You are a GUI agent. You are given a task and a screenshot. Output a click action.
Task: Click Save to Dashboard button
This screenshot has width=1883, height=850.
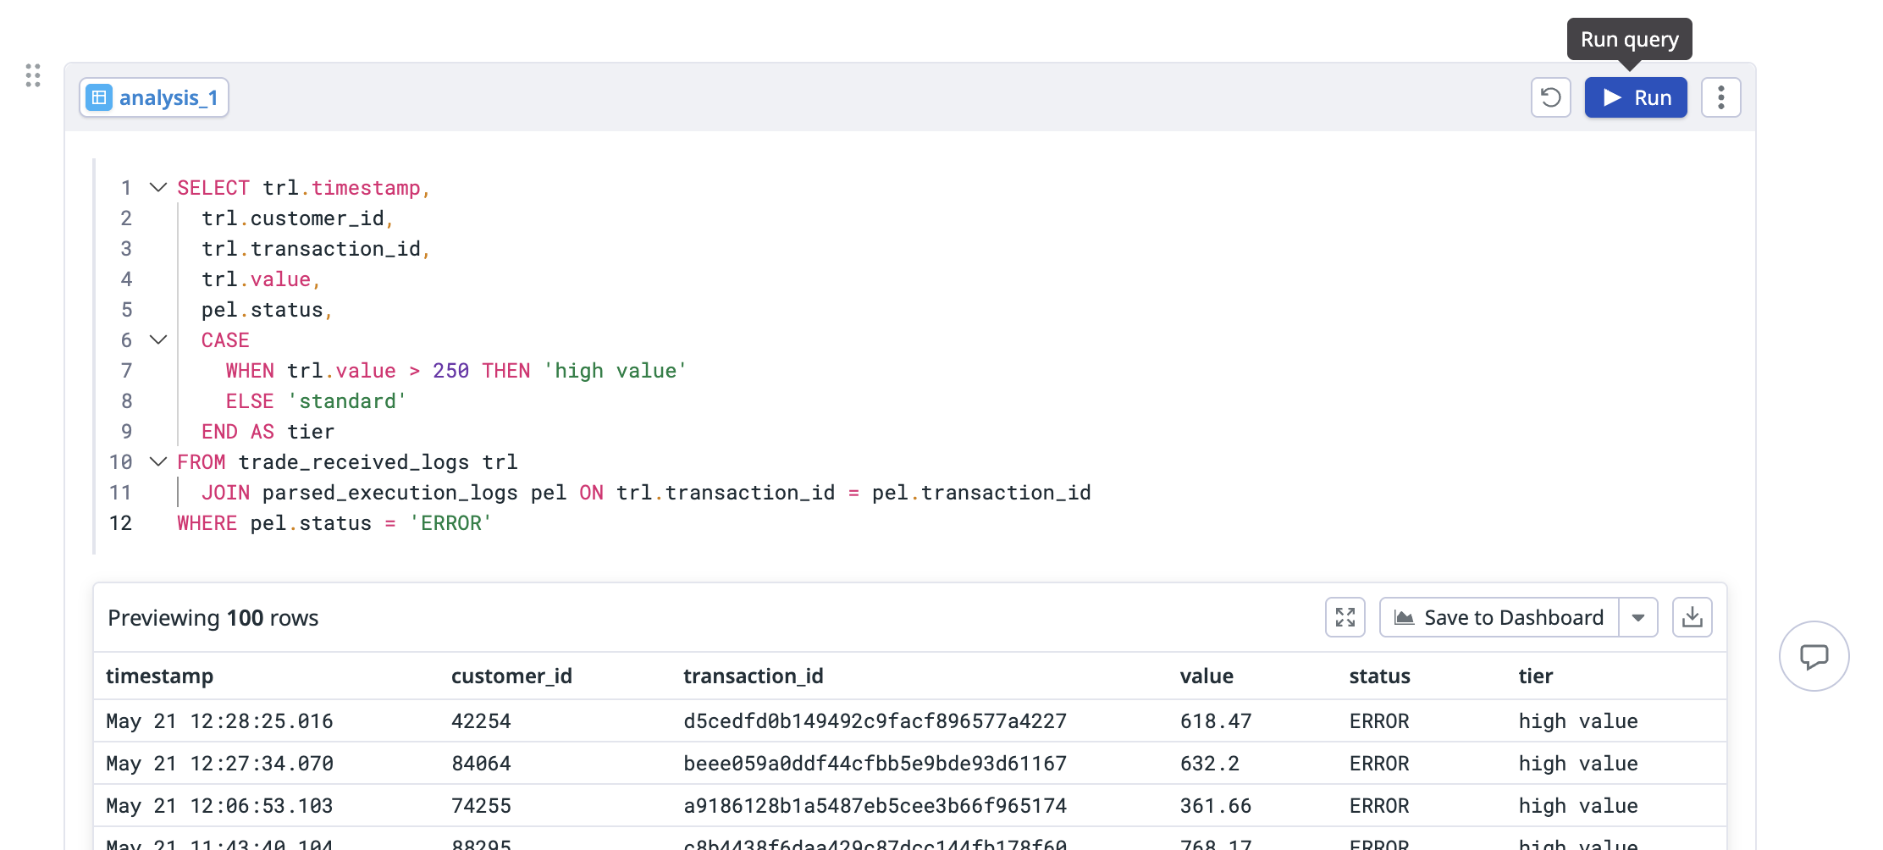pos(1499,617)
